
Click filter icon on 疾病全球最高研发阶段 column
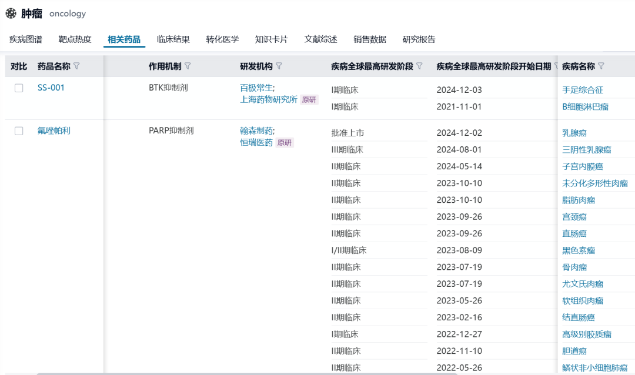419,66
